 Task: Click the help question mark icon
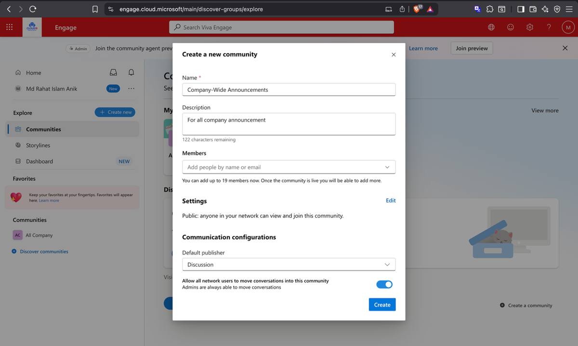coord(549,27)
